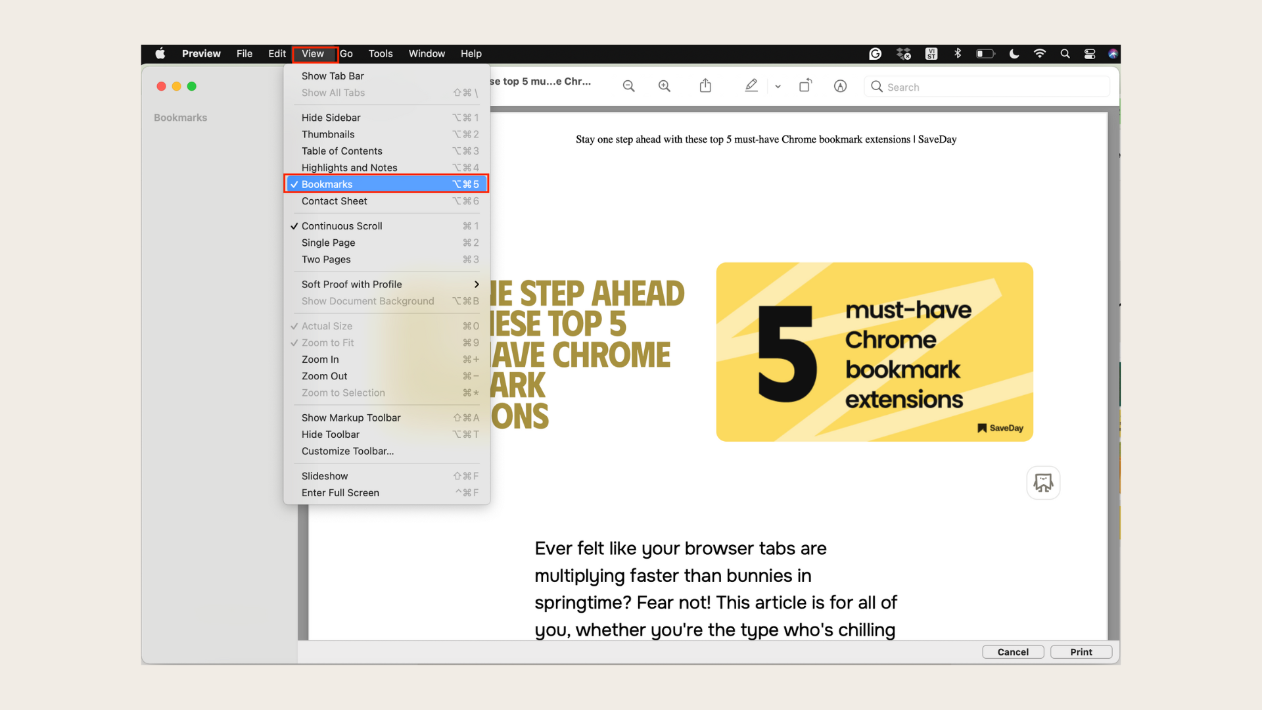Viewport: 1262px width, 710px height.
Task: Select Two Pages view layout
Action: pyautogui.click(x=325, y=259)
